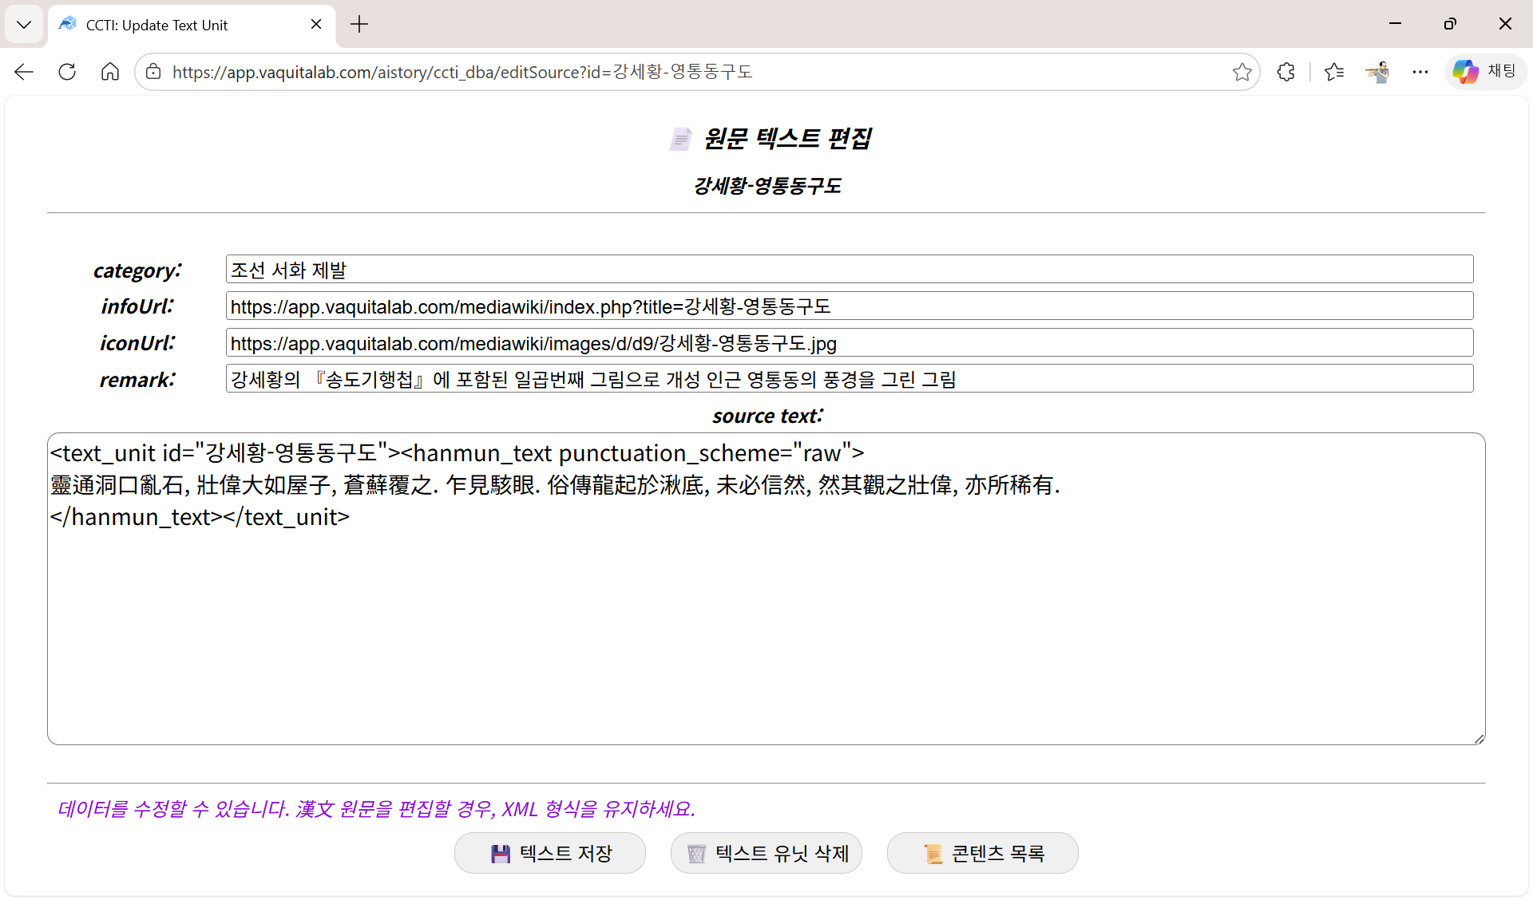Refresh the current page
Viewport: 1533px width, 900px height.
pyautogui.click(x=67, y=72)
